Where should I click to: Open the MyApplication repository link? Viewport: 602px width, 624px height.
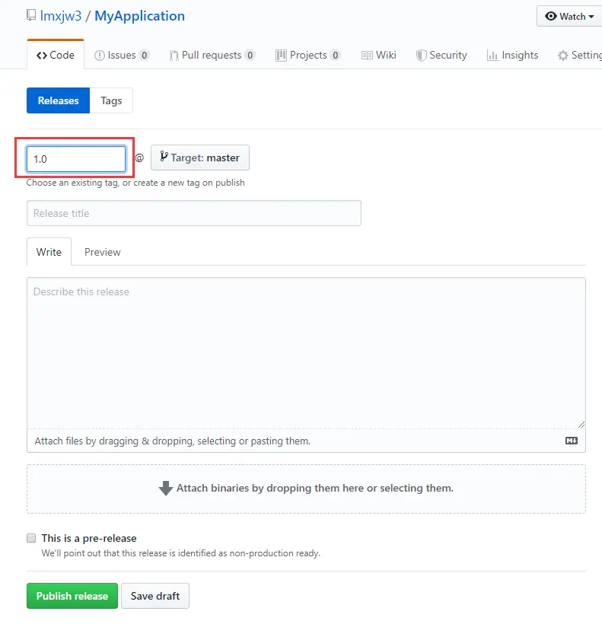pyautogui.click(x=139, y=16)
